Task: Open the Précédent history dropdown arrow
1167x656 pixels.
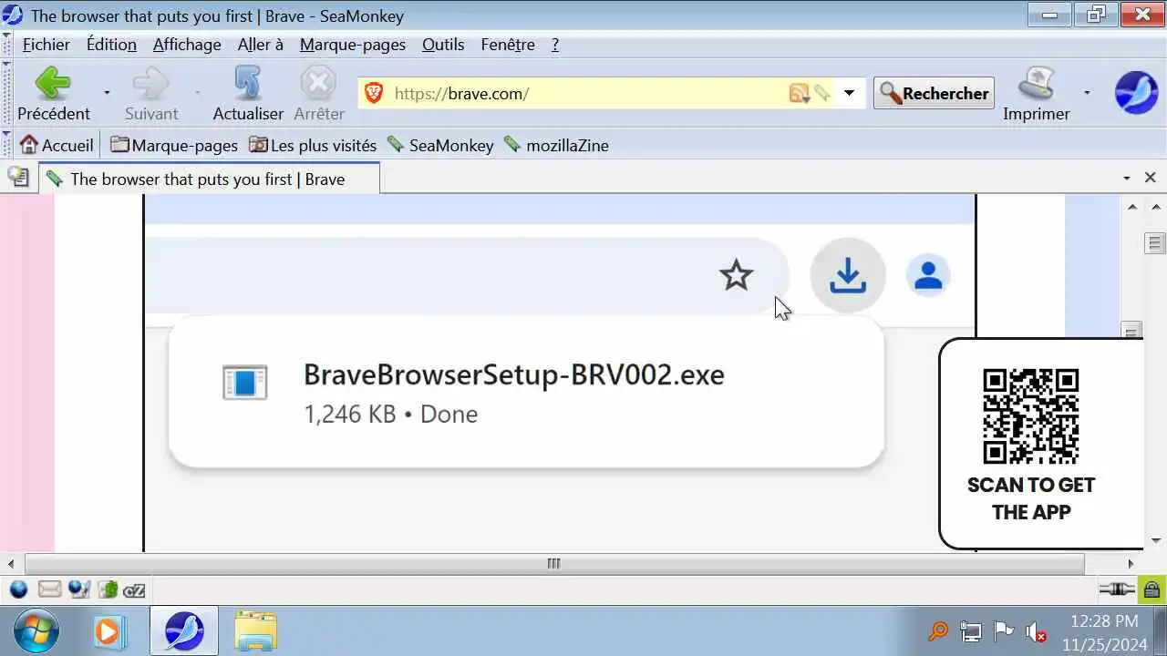Action: (107, 93)
